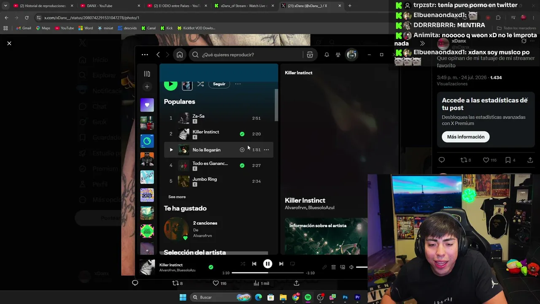This screenshot has width=540, height=304.
Task: Remove Killer Instinct from Liked via checkmark
Action: tap(242, 134)
